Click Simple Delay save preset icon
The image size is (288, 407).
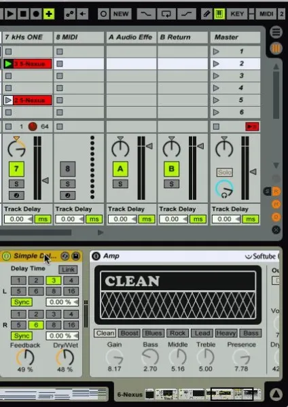[x=75, y=256]
